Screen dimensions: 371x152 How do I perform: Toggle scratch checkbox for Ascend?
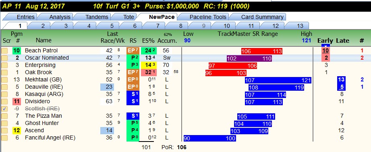(x=5, y=131)
